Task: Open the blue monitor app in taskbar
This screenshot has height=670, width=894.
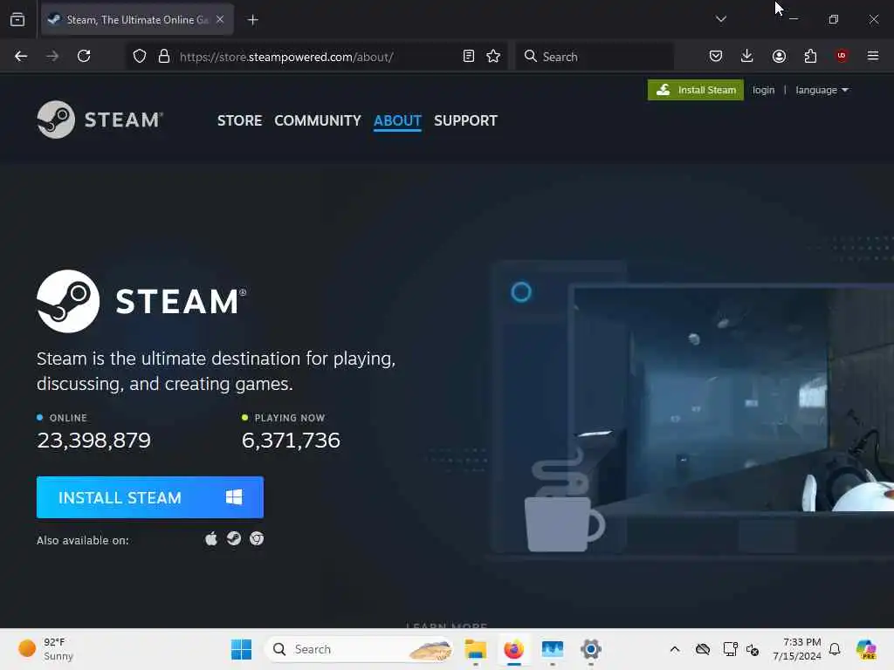Action: (x=553, y=649)
